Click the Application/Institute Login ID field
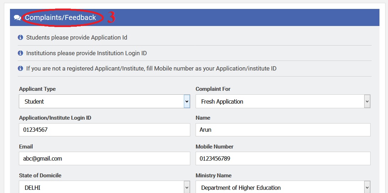388x193 pixels. click(105, 130)
